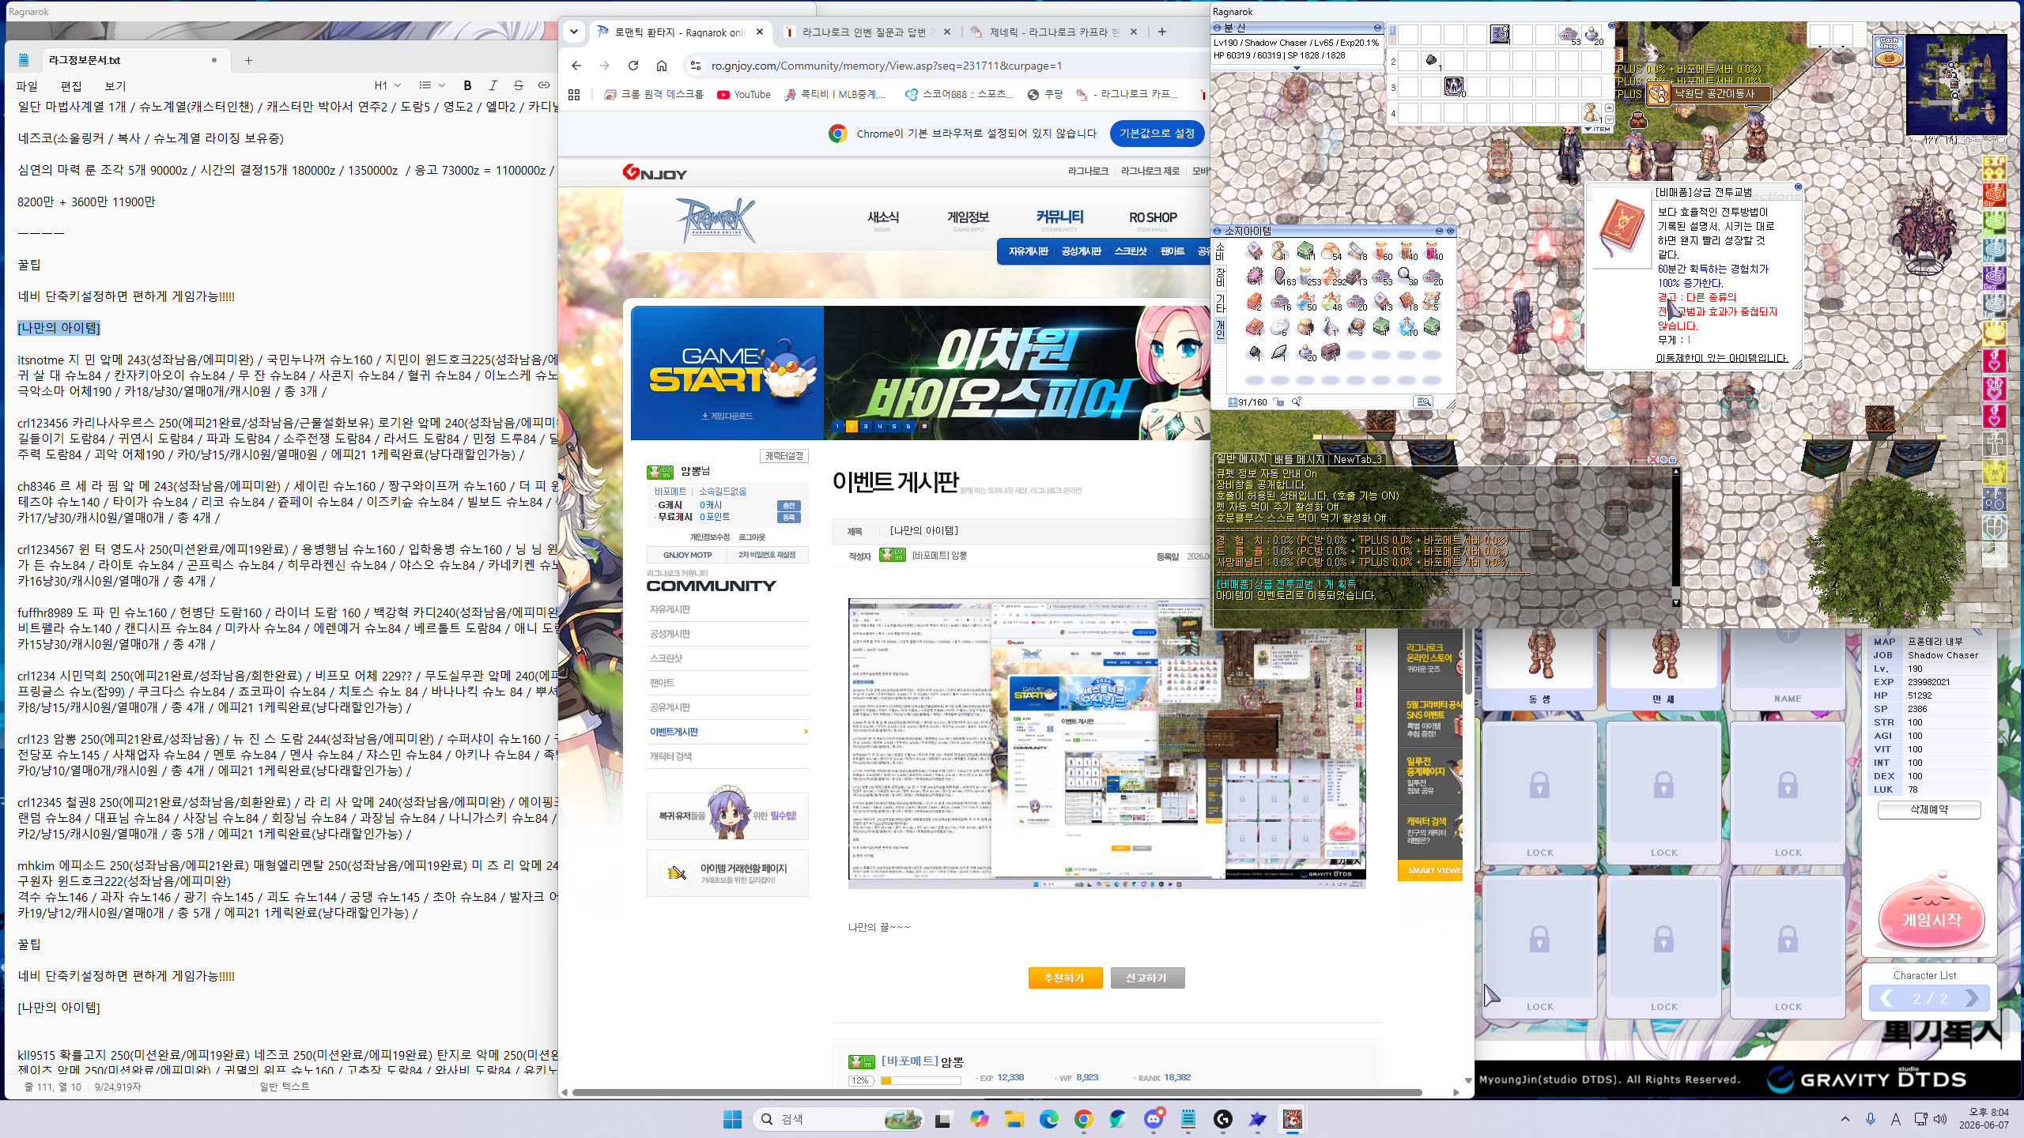Screen dimensions: 2024x1138
Task: Open a new Chrome tab
Action: tap(1162, 32)
